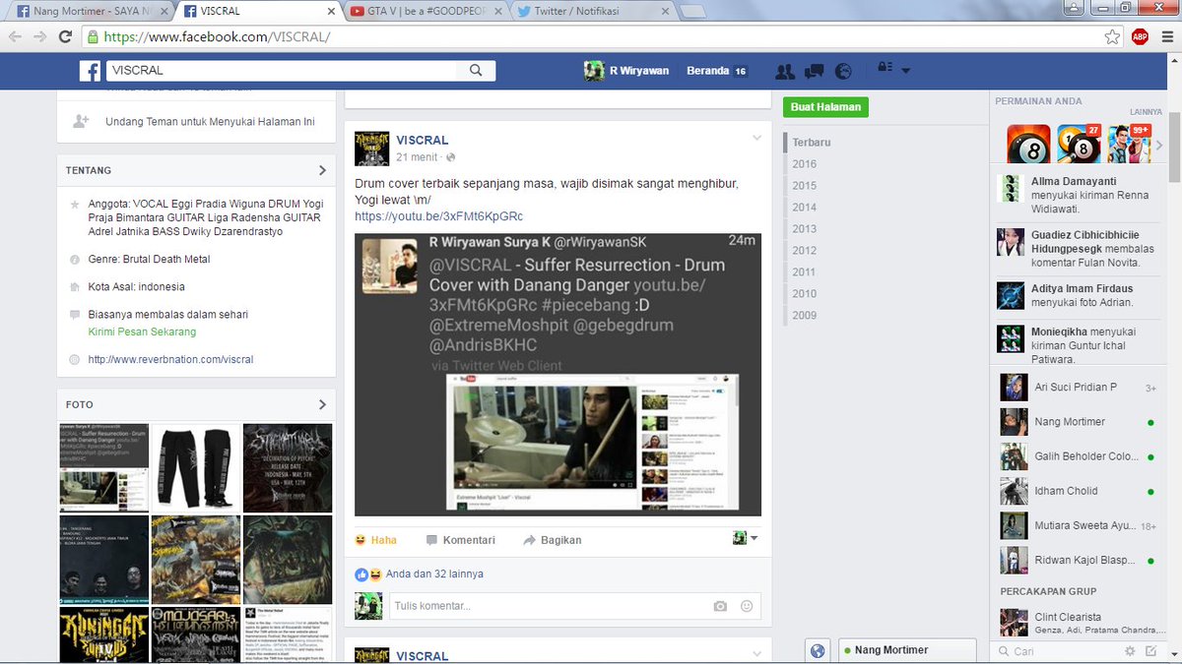Screen dimensions: 1182x664
Task: Click the 21 menit timestamp
Action: [417, 157]
